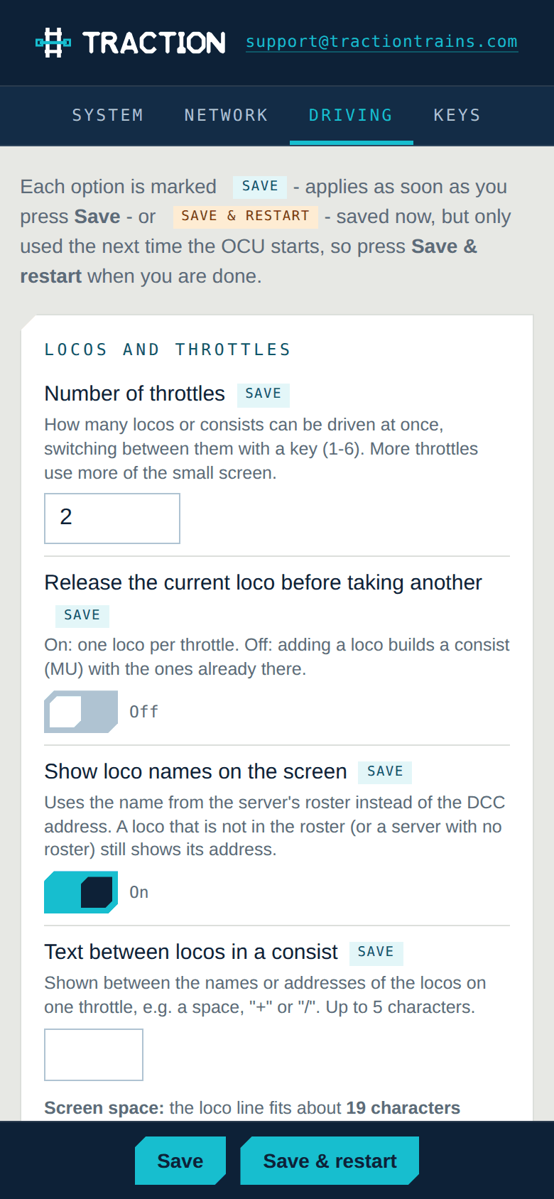Open the Network tab
Screen dimensions: 554x1199
227,115
